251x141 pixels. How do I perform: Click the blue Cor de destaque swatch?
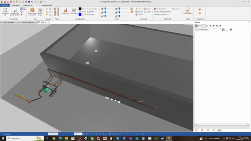[x=80, y=14]
